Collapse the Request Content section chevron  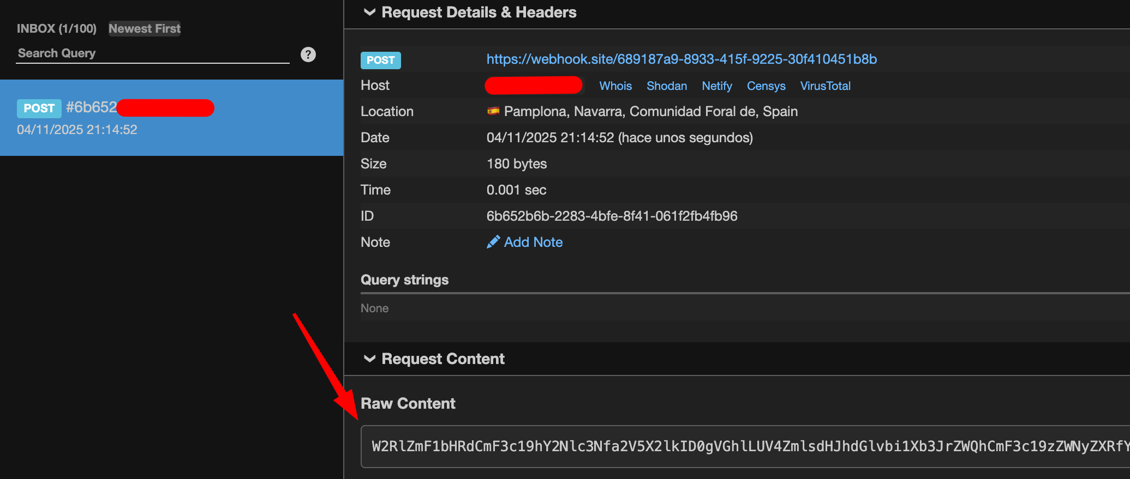pos(369,359)
